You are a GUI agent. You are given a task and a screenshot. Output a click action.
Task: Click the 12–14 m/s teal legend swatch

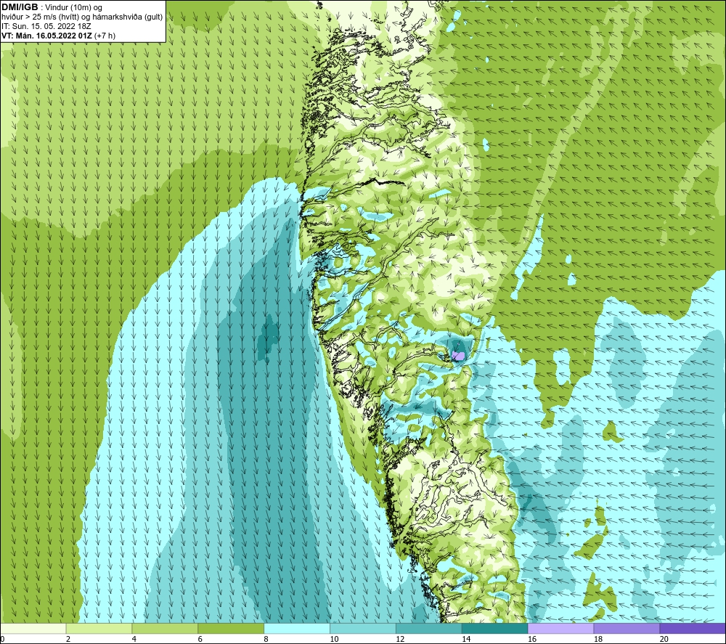(429, 628)
